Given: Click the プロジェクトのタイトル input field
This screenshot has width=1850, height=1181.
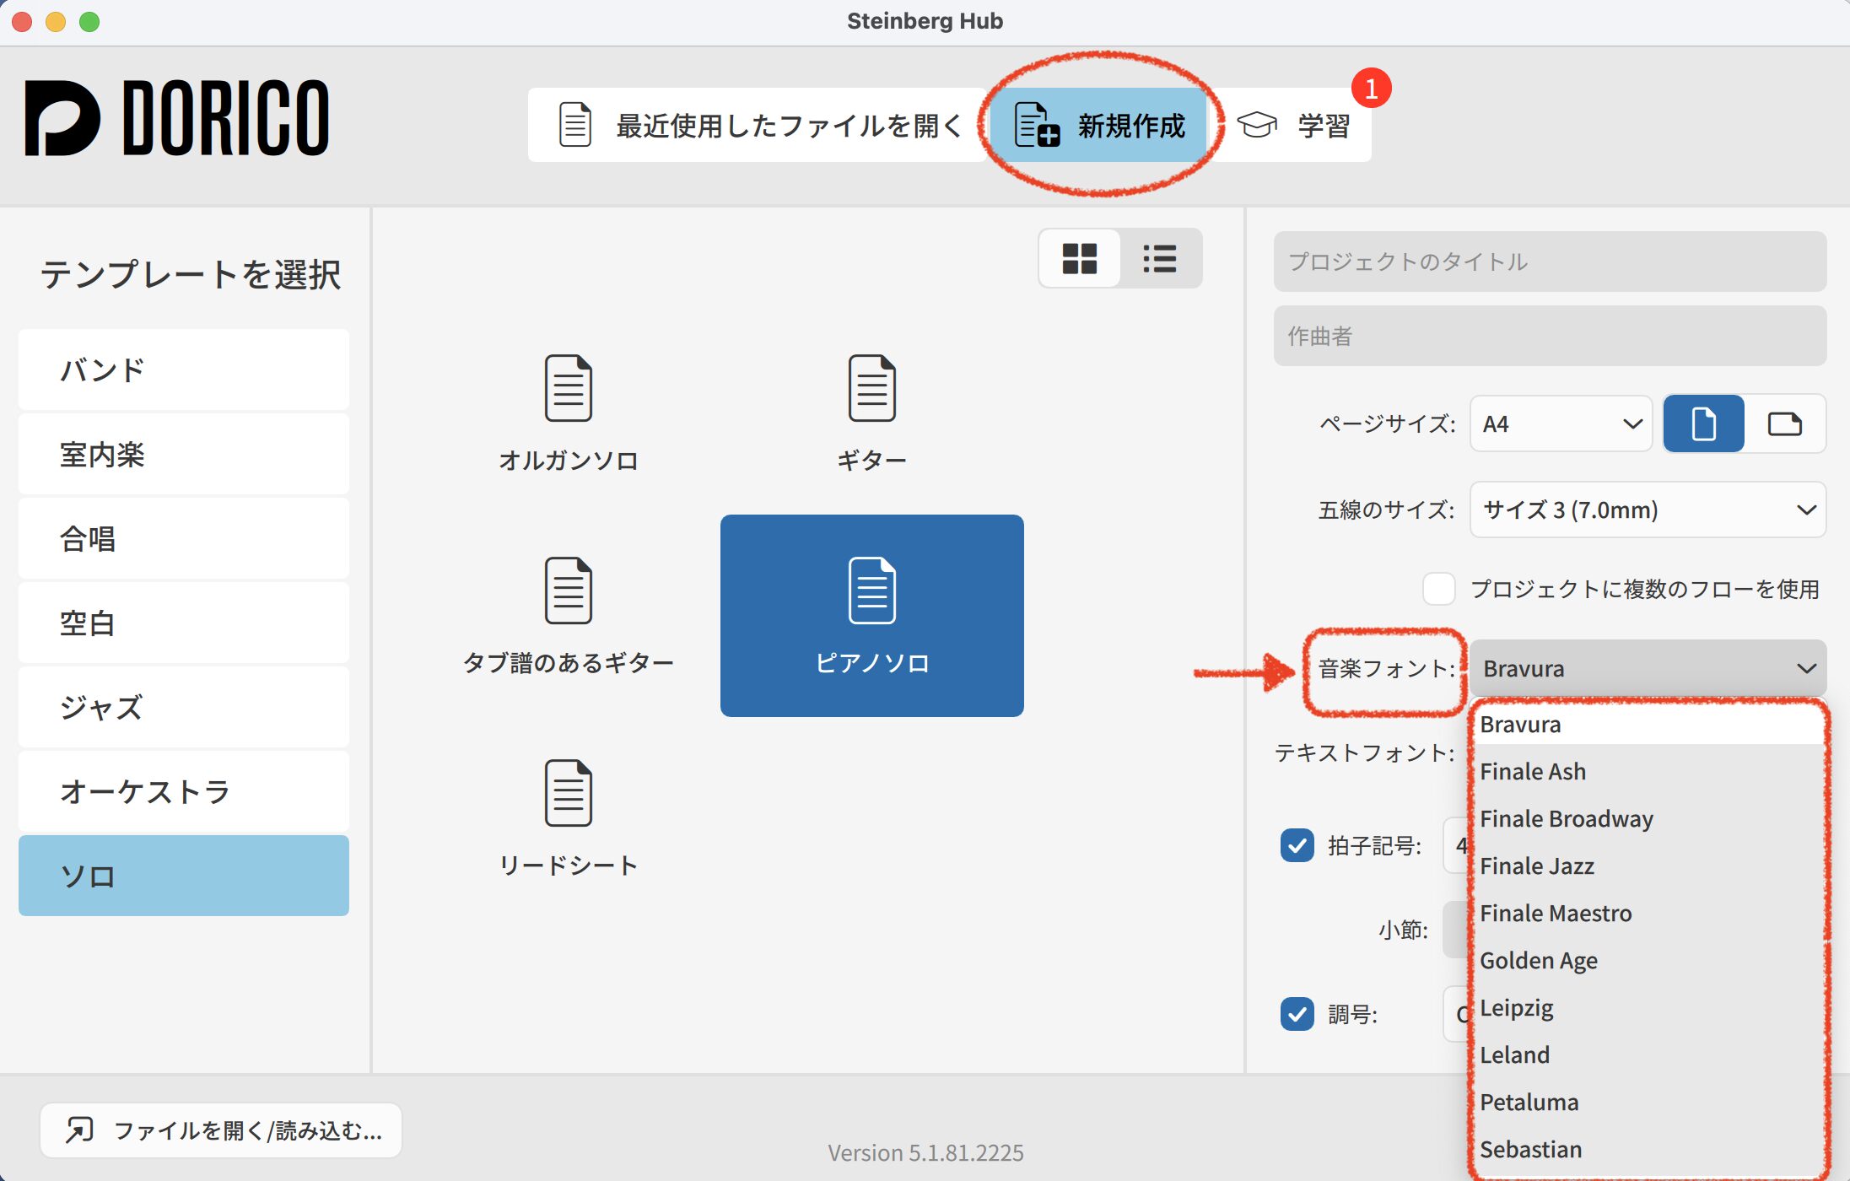Looking at the screenshot, I should tap(1550, 262).
